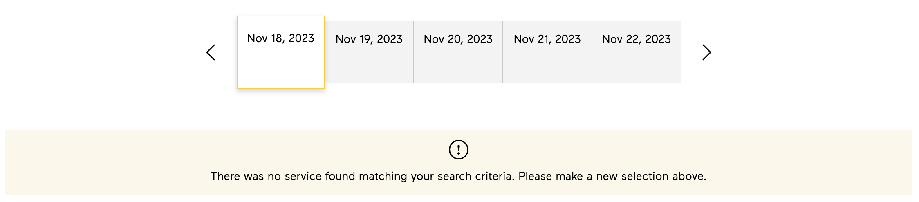The image size is (919, 202).
Task: Advance to later dates with right chevron
Action: point(707,52)
